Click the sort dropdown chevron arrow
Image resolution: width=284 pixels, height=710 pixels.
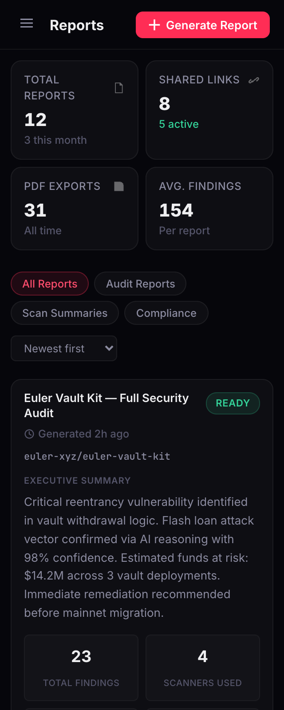click(x=109, y=348)
